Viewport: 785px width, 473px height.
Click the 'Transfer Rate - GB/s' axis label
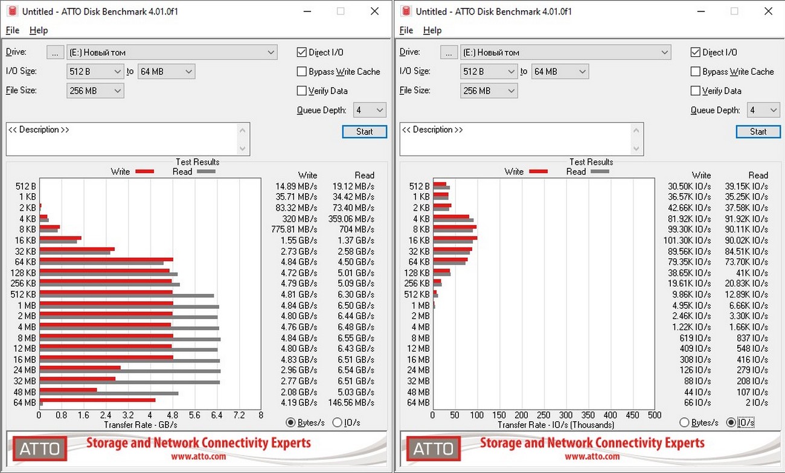coord(142,425)
